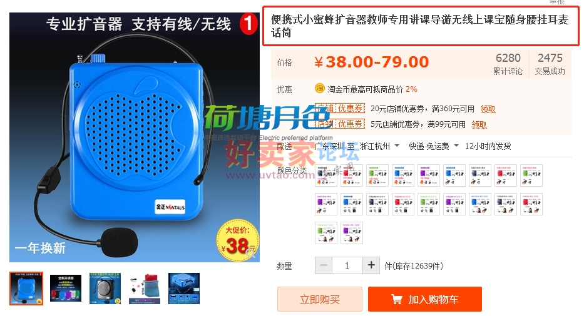The height and width of the screenshot is (316, 584).
Task: Select the first blue speaker thumbnail
Action: click(26, 289)
